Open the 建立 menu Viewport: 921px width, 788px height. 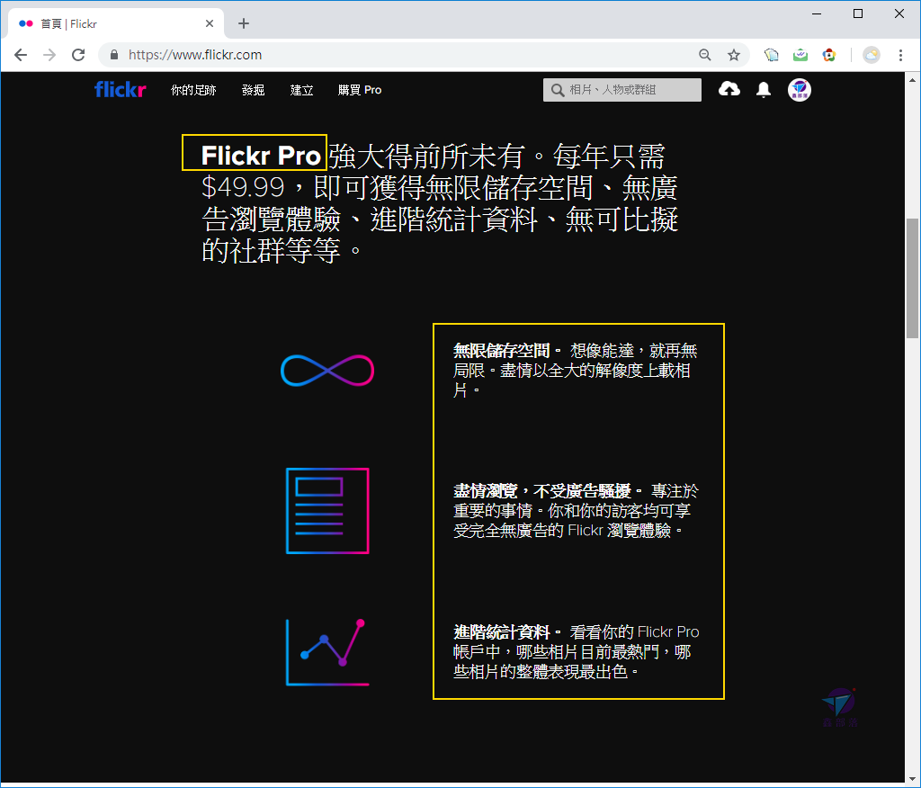coord(301,90)
